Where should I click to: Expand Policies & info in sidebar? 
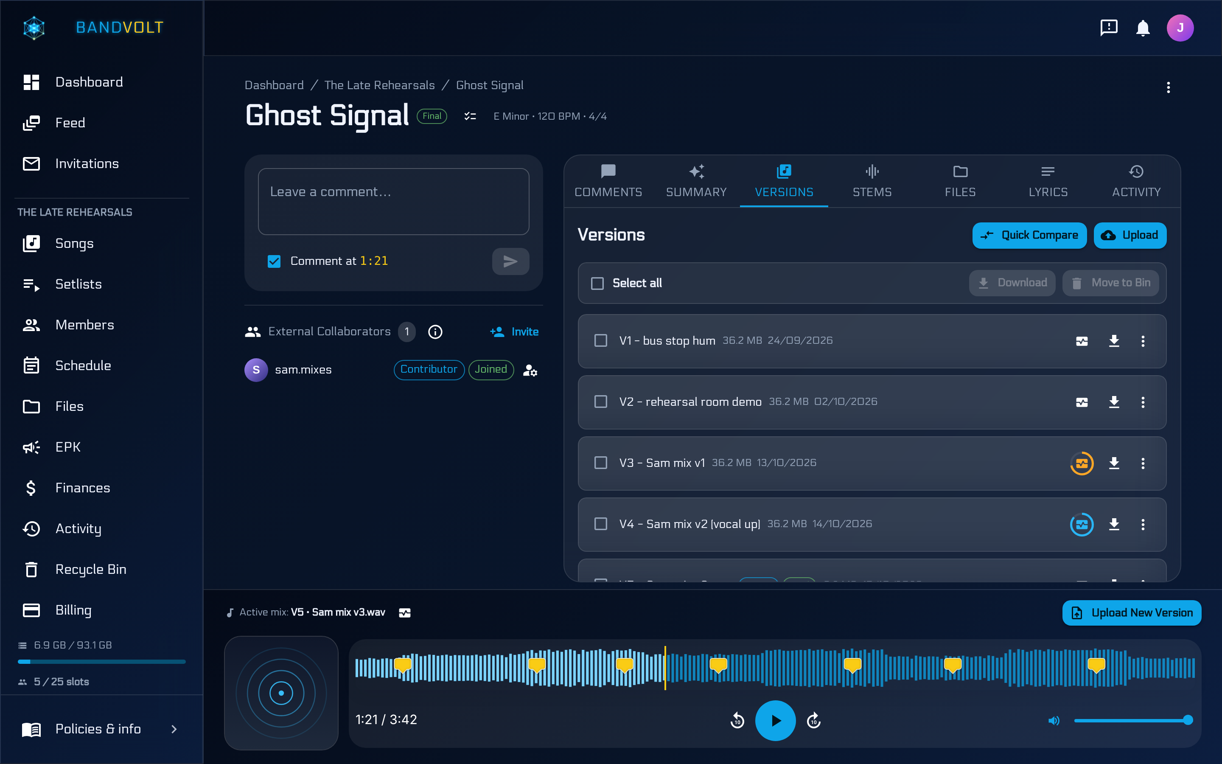click(x=101, y=729)
